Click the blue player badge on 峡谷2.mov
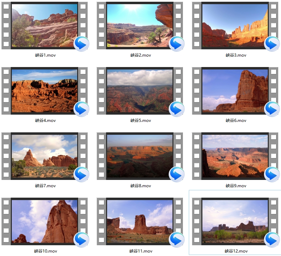The image size is (281, 256). pos(177,44)
